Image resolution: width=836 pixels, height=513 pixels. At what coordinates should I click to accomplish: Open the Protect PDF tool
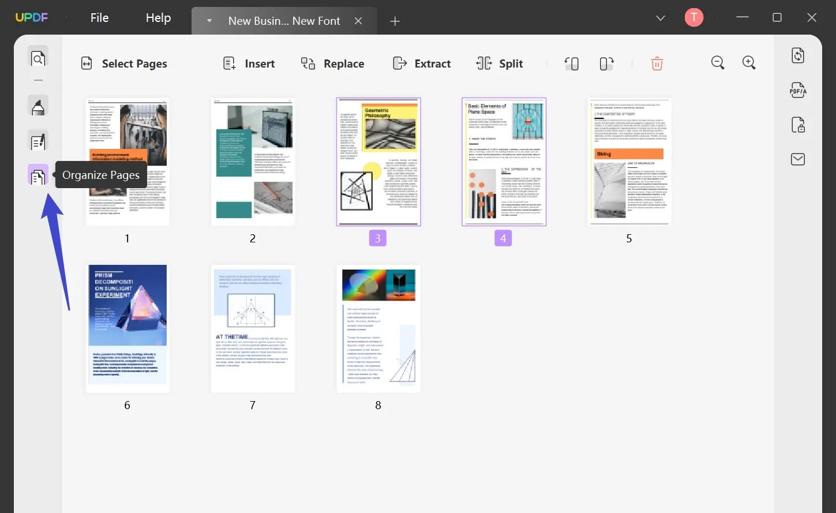[797, 125]
